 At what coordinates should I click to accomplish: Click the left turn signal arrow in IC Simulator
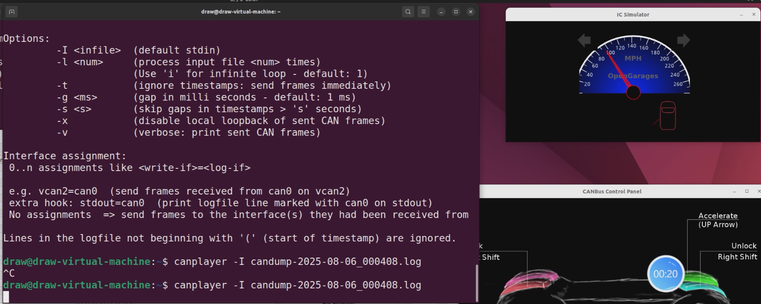coord(584,40)
